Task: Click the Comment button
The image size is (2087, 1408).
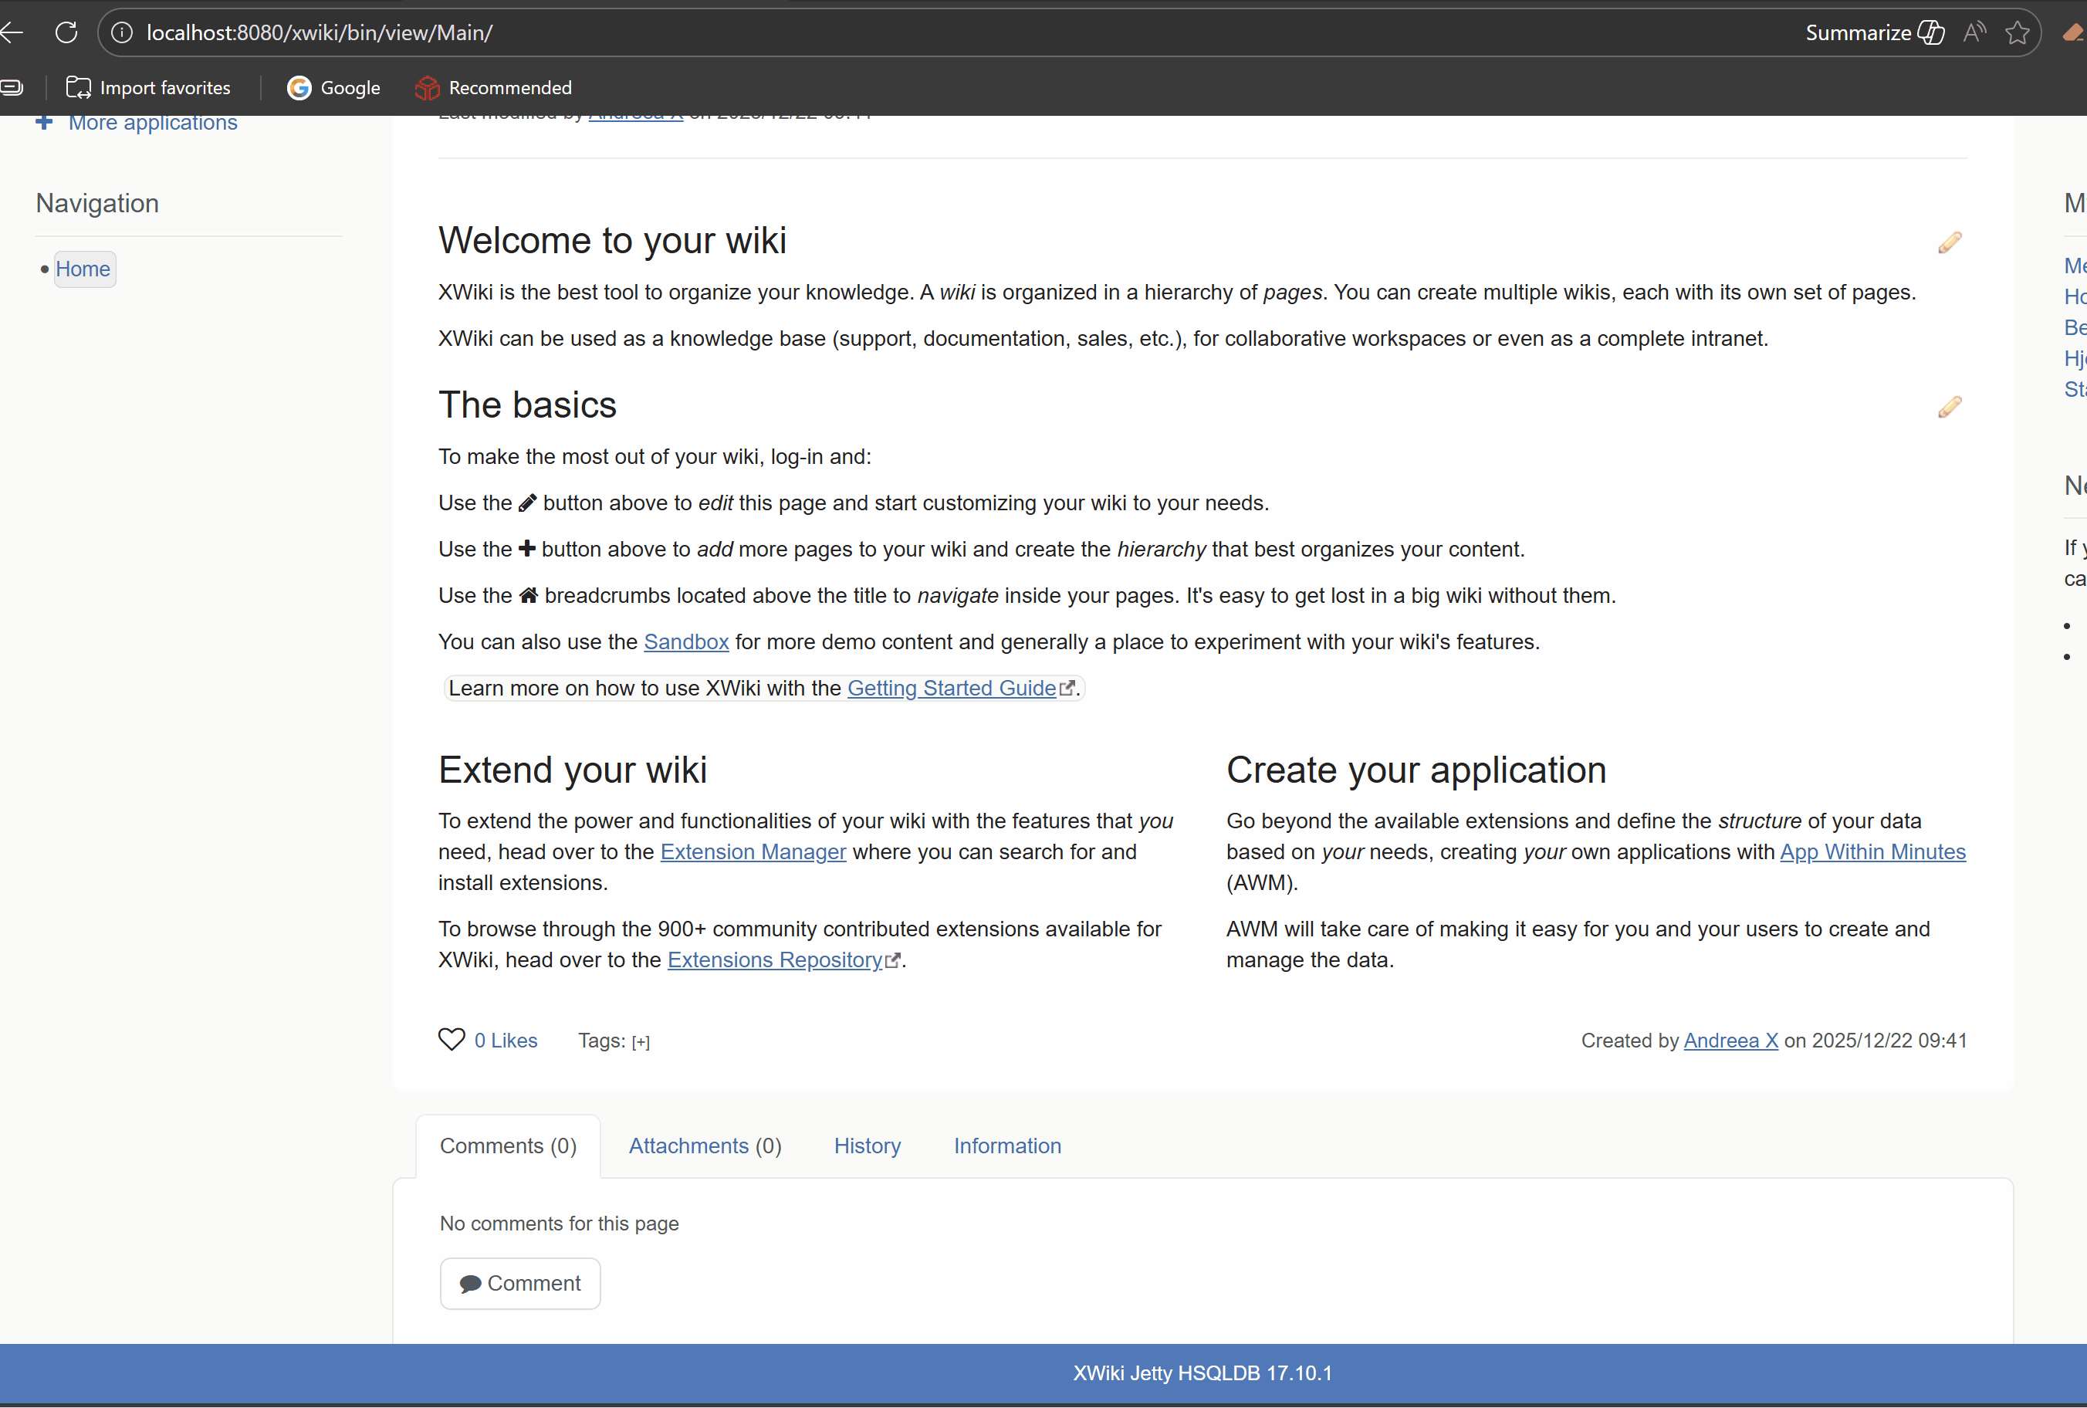Action: point(519,1283)
